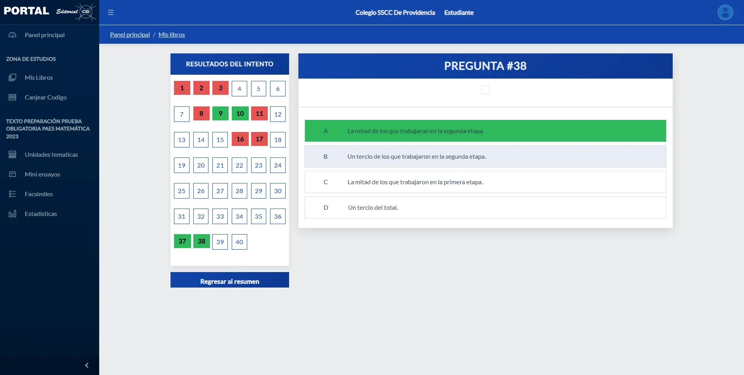Open Mis Libros via its book icon
The width and height of the screenshot is (744, 375).
12,77
